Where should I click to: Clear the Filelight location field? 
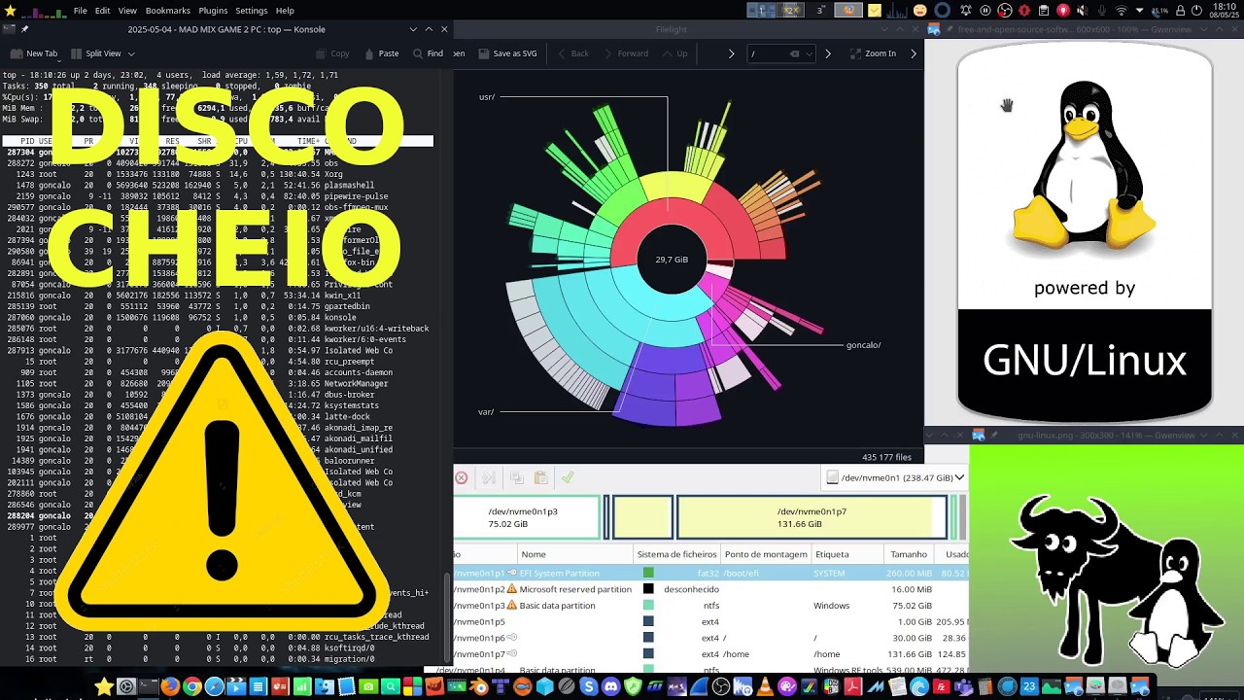[x=795, y=53]
